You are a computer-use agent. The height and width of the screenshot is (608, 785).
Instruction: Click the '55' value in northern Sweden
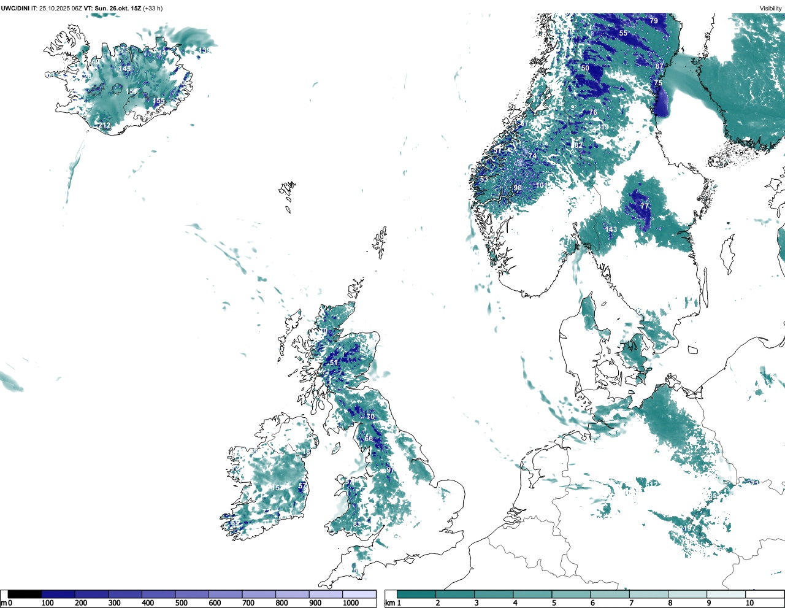point(623,33)
